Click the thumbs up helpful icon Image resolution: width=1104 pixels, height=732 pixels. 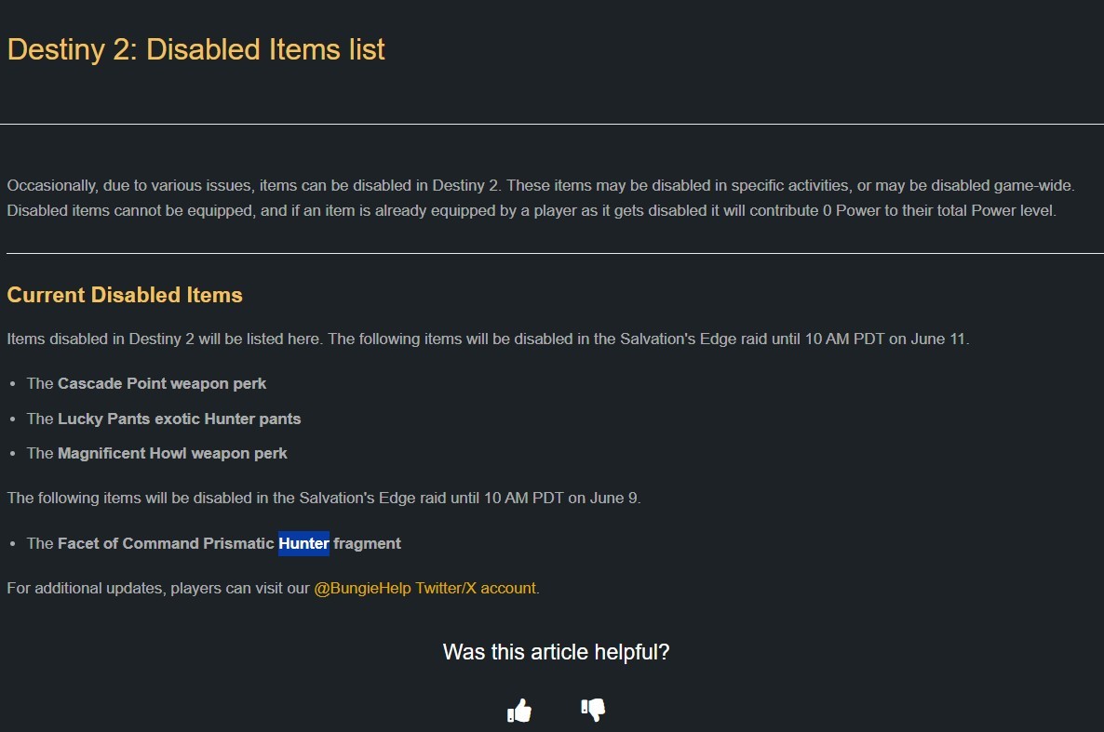(519, 711)
